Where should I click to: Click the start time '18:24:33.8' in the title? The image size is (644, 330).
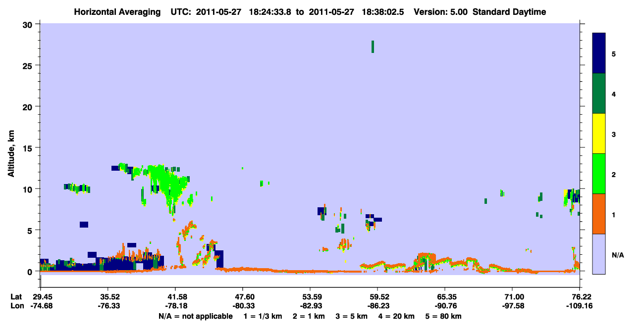[x=271, y=12]
